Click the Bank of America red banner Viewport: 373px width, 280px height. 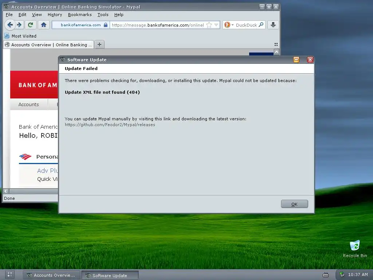pos(34,85)
